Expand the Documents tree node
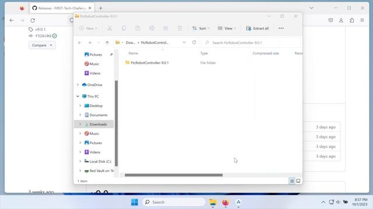The image size is (373, 209). click(80, 115)
